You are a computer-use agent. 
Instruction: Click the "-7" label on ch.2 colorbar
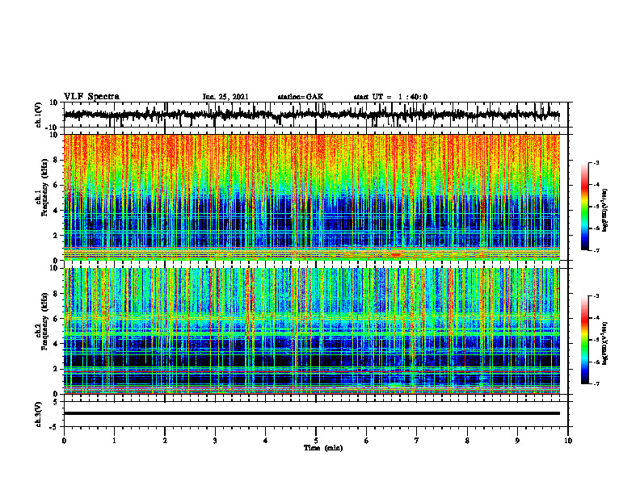click(x=596, y=383)
